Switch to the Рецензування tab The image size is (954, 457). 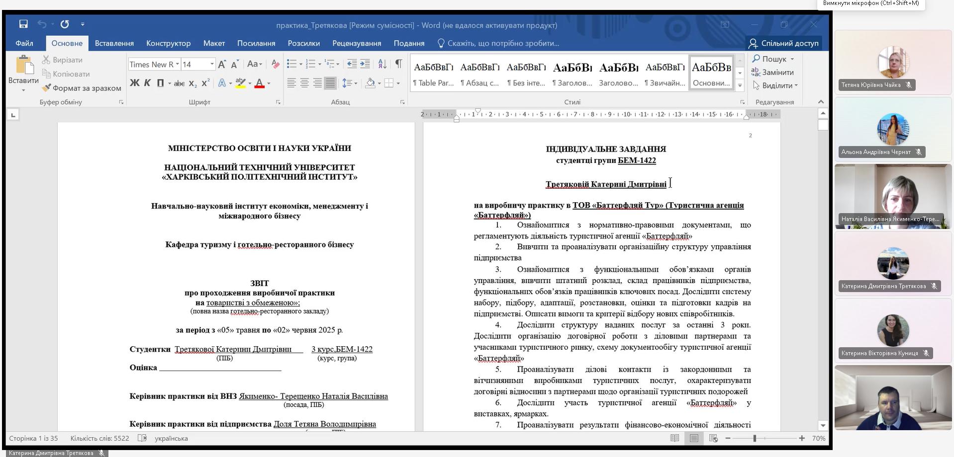[x=357, y=43]
